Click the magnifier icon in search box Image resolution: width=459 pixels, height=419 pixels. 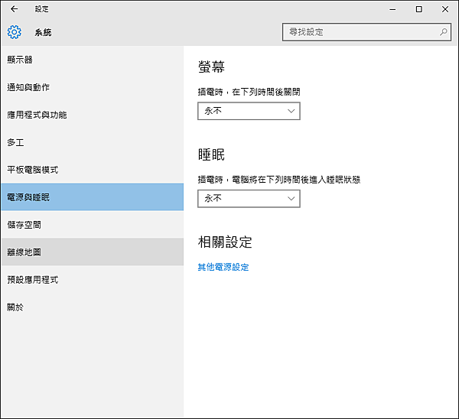pyautogui.click(x=443, y=32)
